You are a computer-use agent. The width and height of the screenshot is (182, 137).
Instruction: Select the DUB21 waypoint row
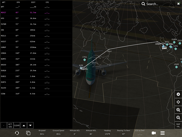[x=36, y=76]
